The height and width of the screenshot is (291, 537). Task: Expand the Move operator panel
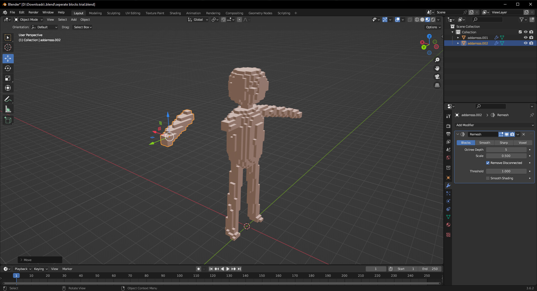[x=22, y=260]
